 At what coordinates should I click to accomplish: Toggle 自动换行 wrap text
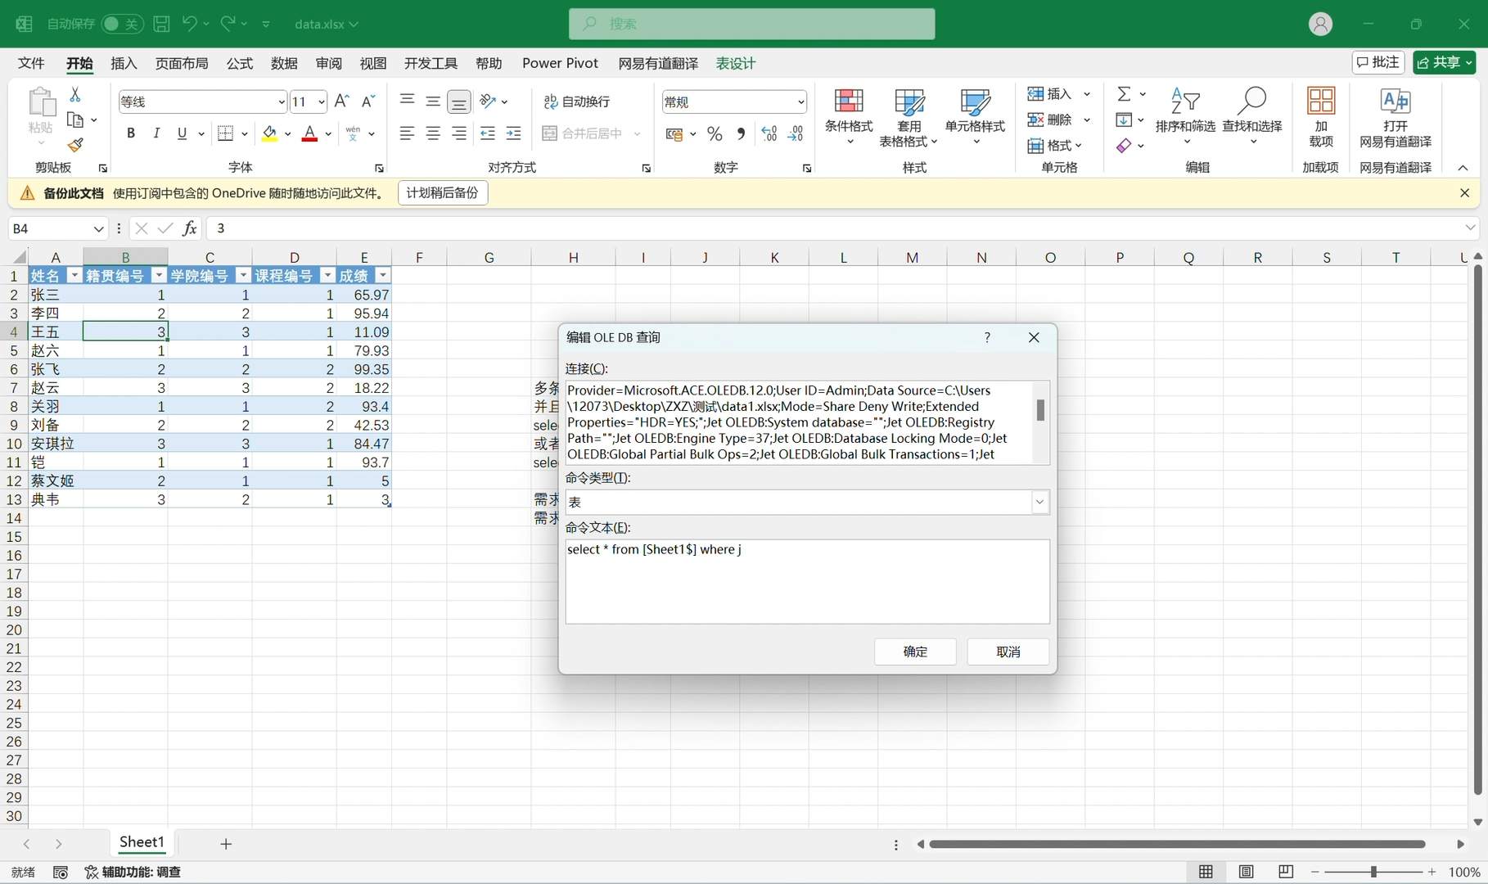tap(577, 101)
